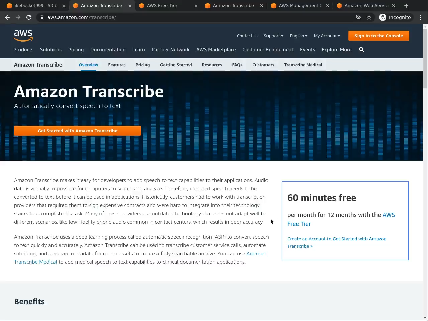The image size is (428, 321).
Task: Click the AWS logo
Action: coord(23,35)
